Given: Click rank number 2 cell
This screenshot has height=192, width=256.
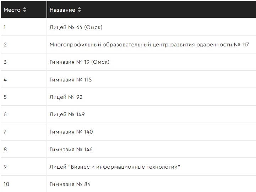Looking at the screenshot, I should point(5,45).
